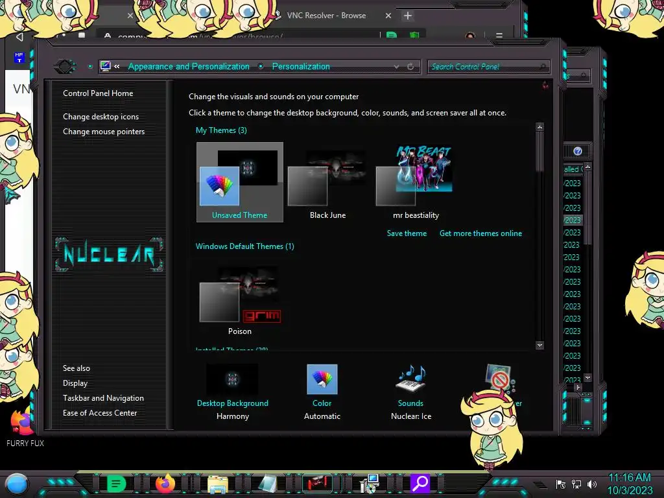The image size is (664, 498).
Task: Click Appearance and Personalization breadcrumb
Action: click(189, 67)
